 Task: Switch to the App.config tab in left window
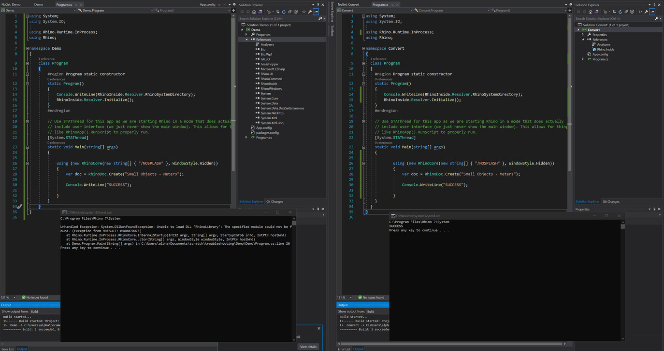(x=207, y=4)
